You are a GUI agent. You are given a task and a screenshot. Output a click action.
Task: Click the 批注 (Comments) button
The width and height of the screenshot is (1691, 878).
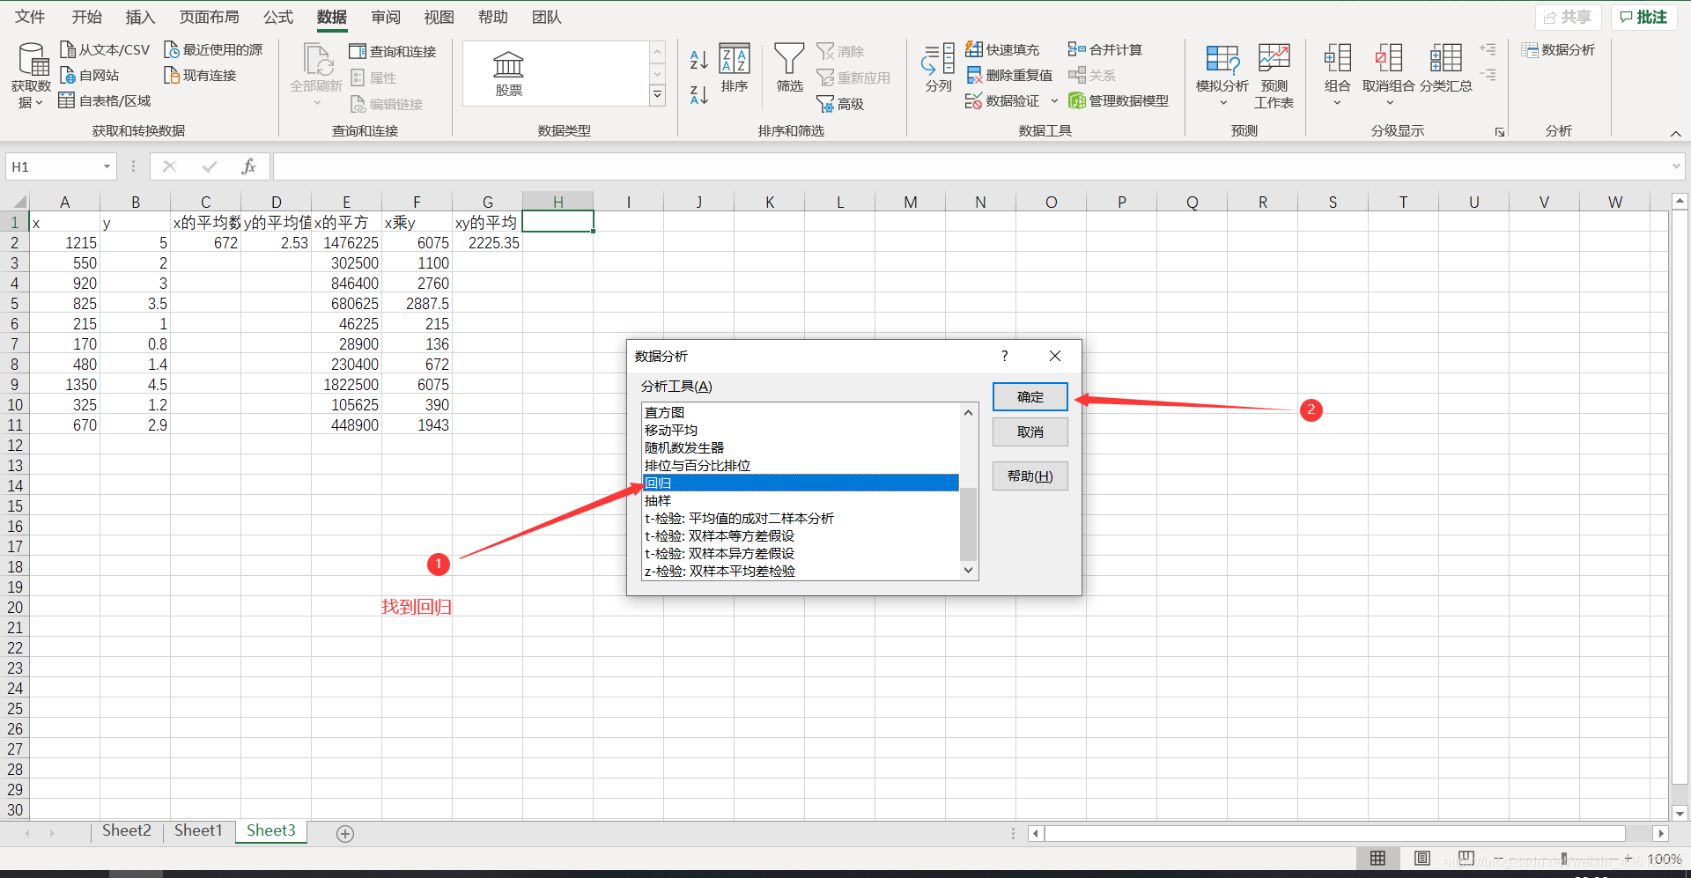pos(1643,17)
